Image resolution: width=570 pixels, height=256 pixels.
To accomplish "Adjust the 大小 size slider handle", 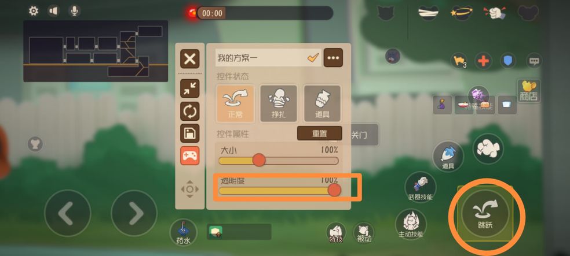I will coord(259,160).
